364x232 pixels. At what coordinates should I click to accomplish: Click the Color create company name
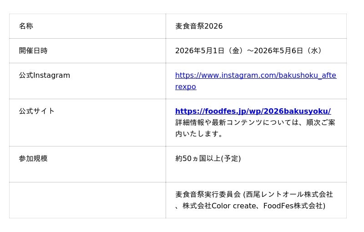click(234, 206)
